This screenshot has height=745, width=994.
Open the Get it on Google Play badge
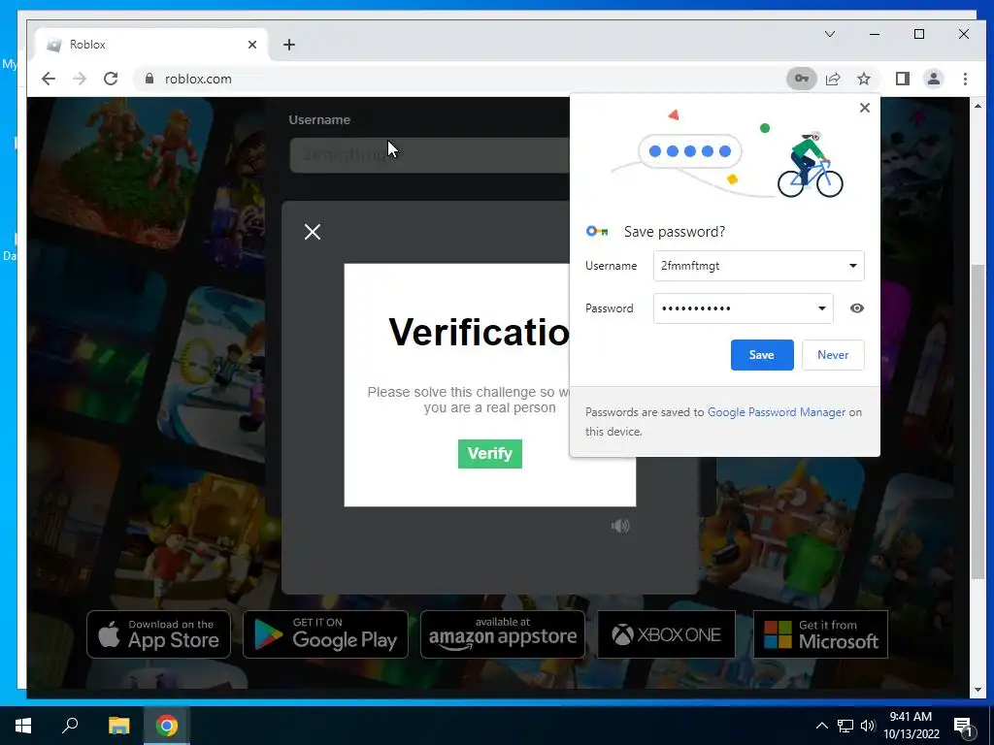pyautogui.click(x=326, y=634)
